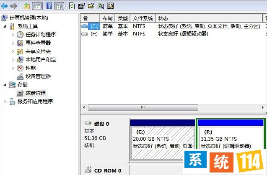
Task: Expand the 服务和应用程序 node arrow
Action: tap(5, 101)
